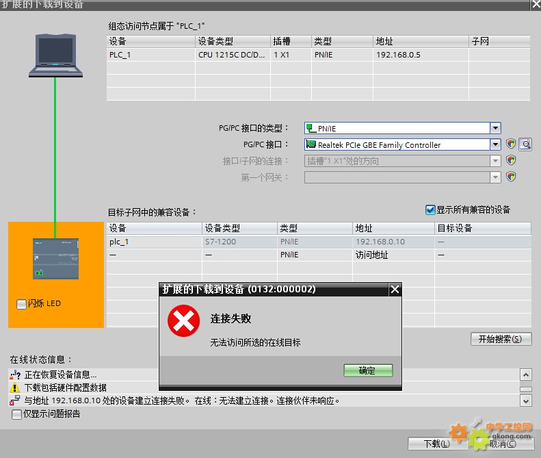Open the PG/PC 接口的类型 dropdown arrow

click(x=495, y=128)
